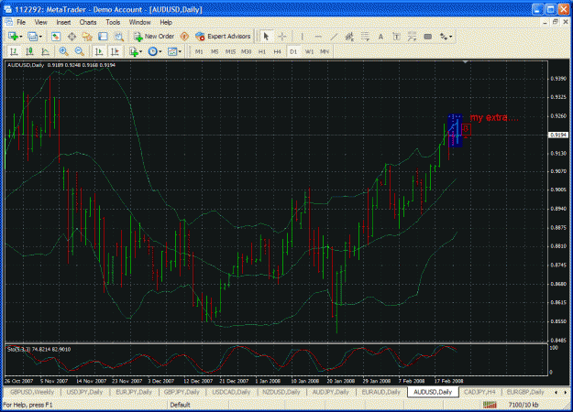Switch timeframe to M15
573x412 pixels.
(230, 51)
